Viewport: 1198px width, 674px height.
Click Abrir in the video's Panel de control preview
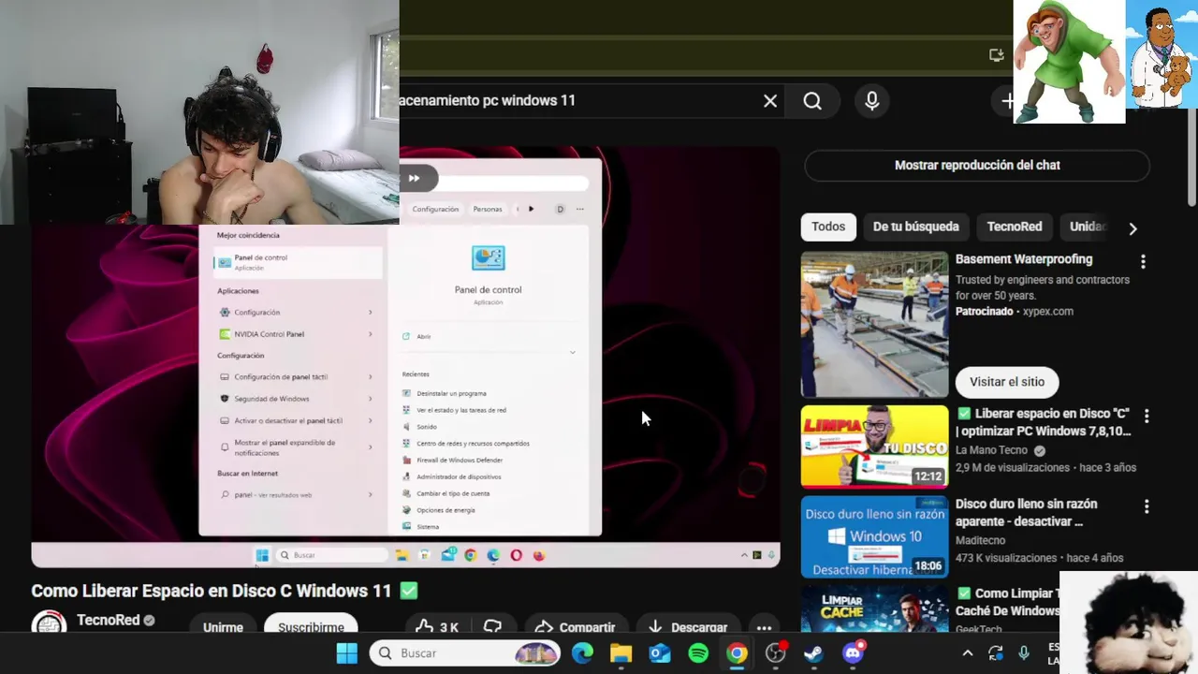click(423, 336)
